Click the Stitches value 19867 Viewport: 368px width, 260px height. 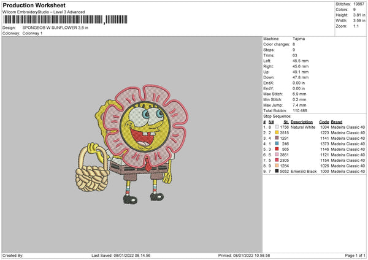pyautogui.click(x=359, y=4)
